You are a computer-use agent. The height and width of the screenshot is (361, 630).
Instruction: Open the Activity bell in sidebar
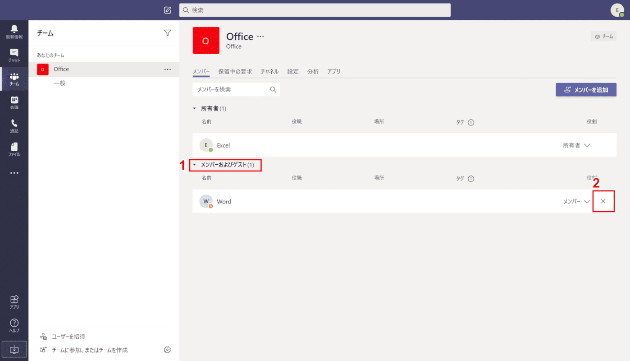tap(14, 32)
